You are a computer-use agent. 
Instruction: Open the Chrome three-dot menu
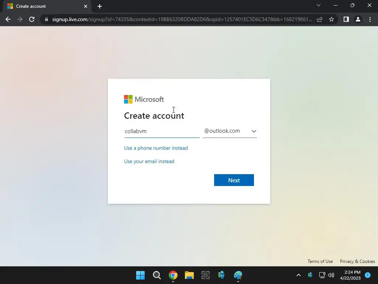coord(370,19)
